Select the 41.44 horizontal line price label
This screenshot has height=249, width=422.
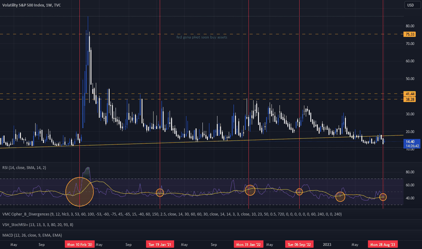click(410, 94)
